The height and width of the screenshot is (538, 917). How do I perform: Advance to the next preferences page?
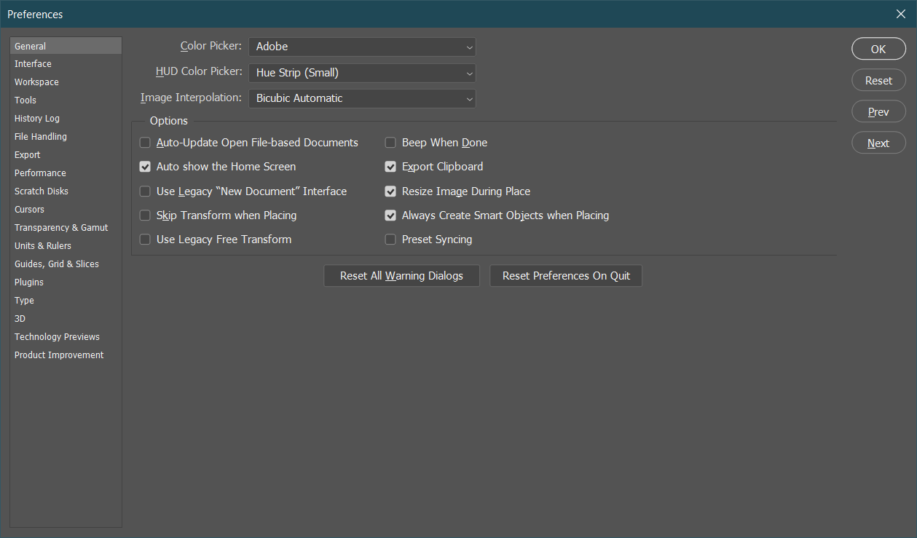click(878, 142)
